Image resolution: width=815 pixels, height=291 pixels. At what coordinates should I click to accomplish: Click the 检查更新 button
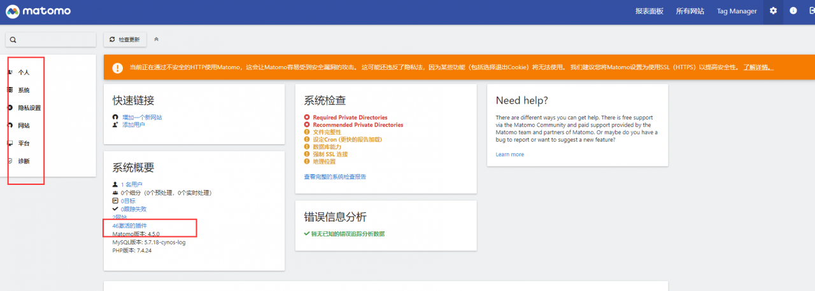[x=125, y=39]
